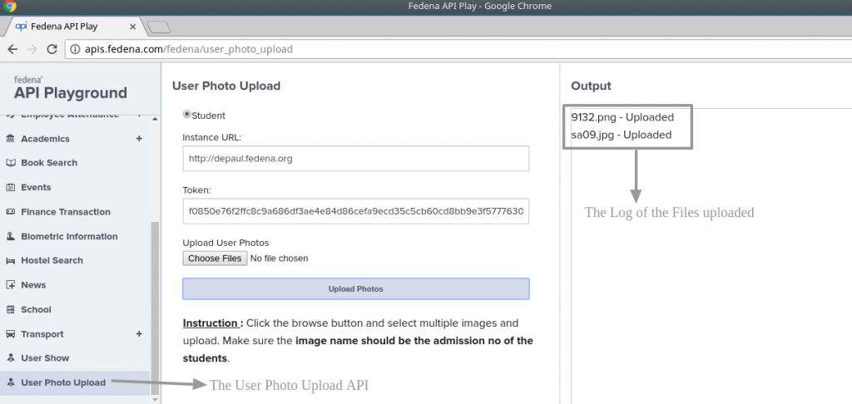
Task: Expand the Transport section plus sign
Action: (139, 334)
